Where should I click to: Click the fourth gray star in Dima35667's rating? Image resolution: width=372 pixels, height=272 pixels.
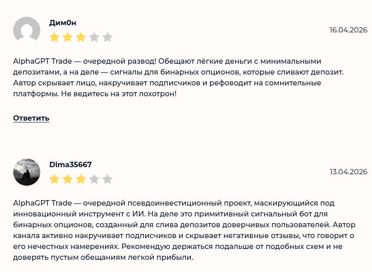pyautogui.click(x=94, y=179)
